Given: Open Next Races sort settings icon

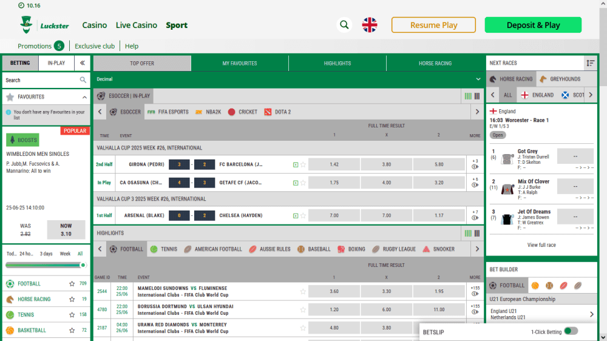Looking at the screenshot, I should (x=590, y=63).
